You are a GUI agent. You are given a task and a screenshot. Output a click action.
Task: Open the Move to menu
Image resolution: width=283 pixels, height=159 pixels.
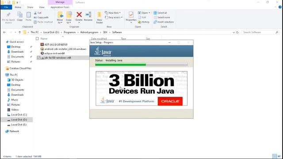coord(60,18)
